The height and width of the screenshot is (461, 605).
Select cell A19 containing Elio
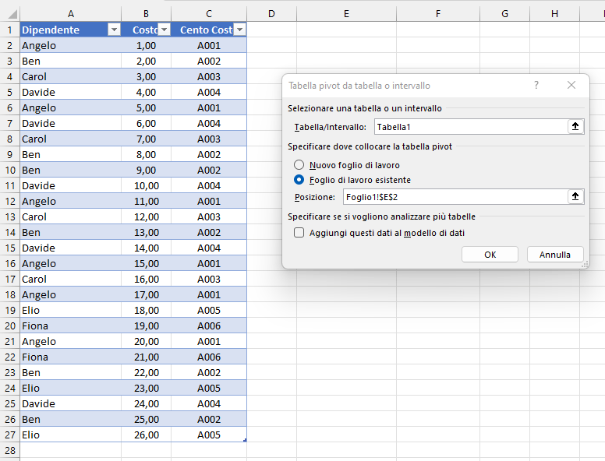(71, 310)
